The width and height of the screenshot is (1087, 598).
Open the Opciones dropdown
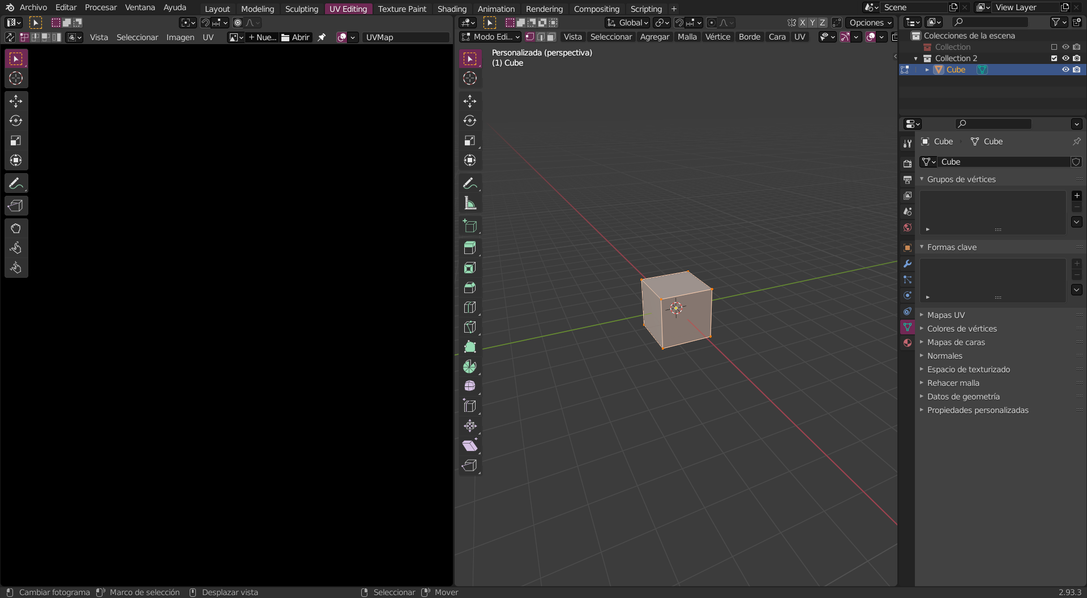pyautogui.click(x=870, y=23)
